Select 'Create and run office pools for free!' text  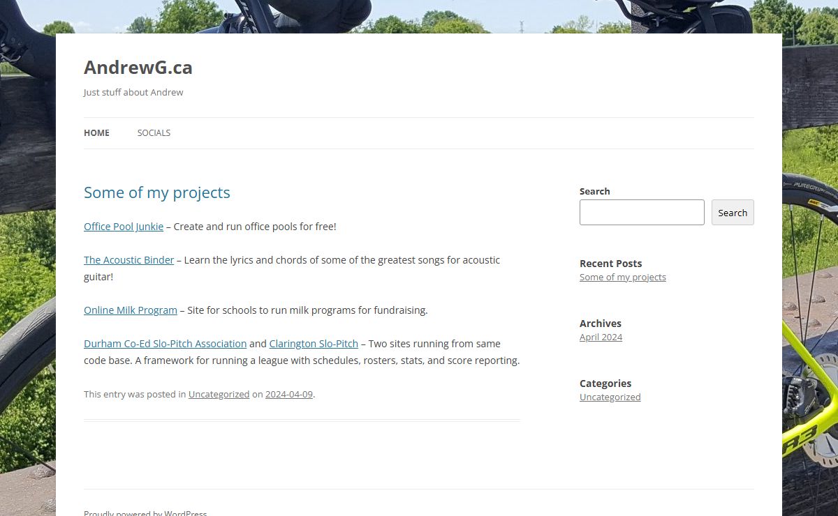(x=255, y=227)
